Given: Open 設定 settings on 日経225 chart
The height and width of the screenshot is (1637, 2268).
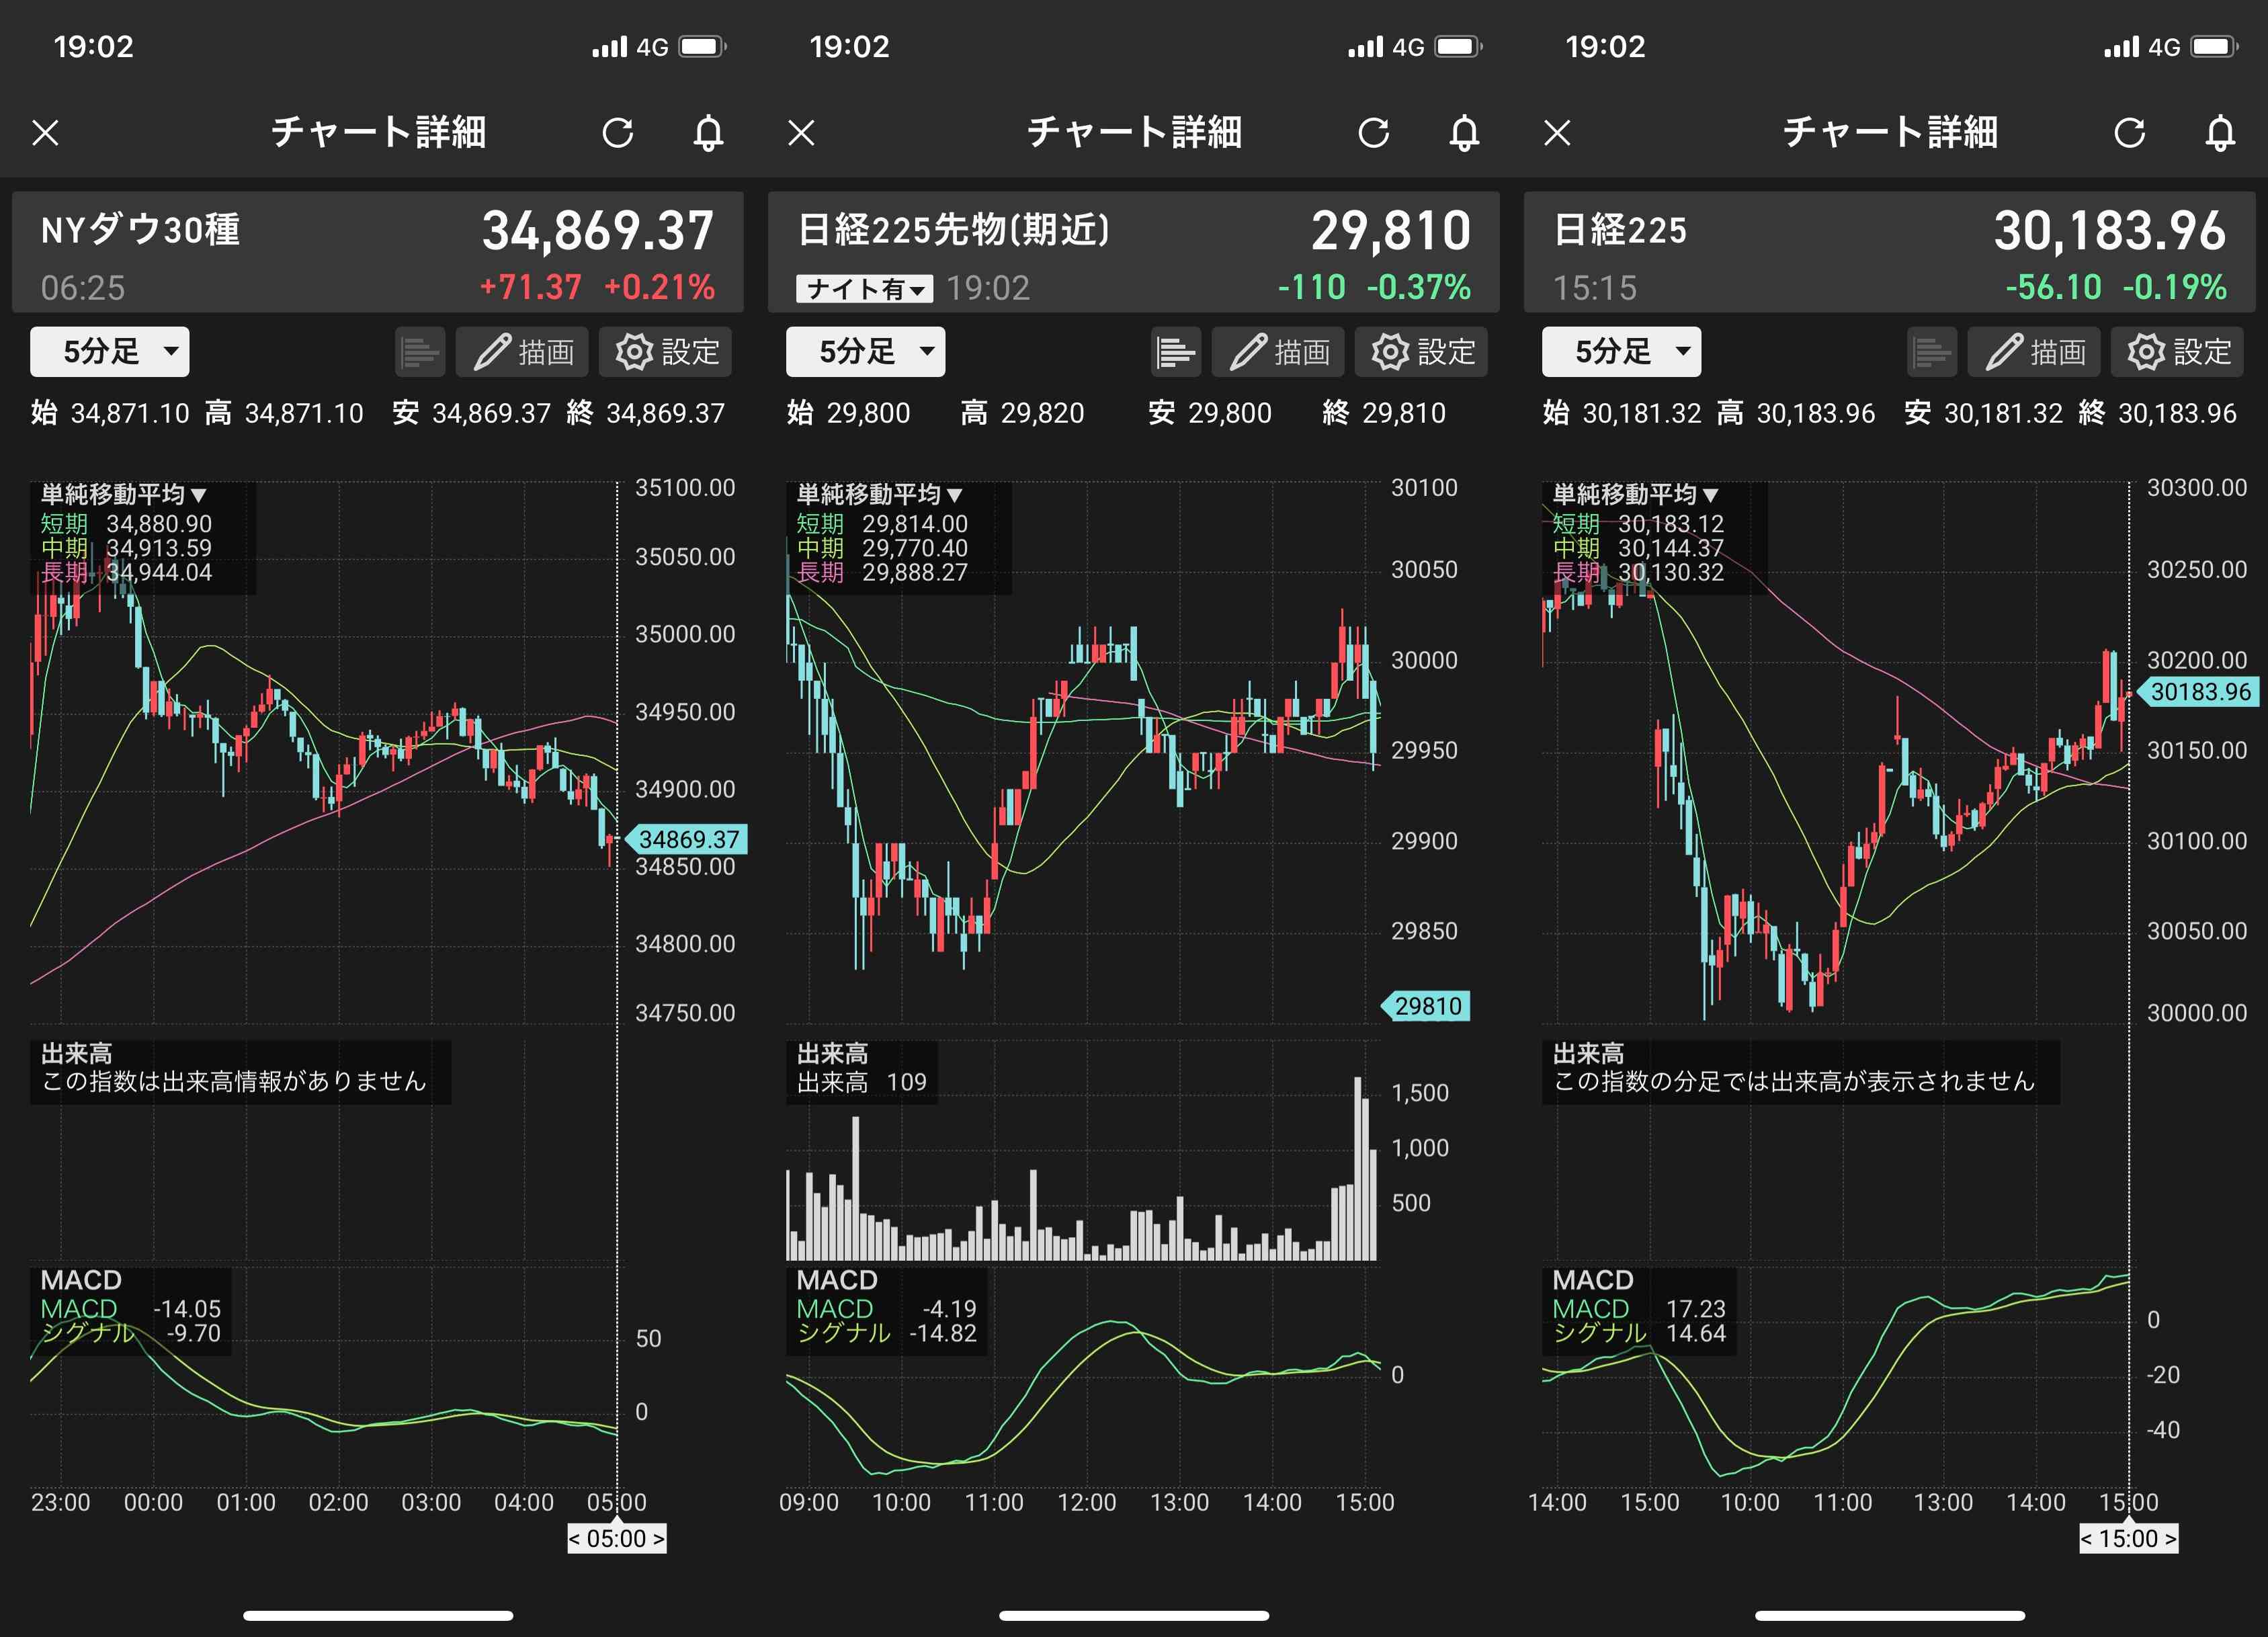Looking at the screenshot, I should click(x=2177, y=352).
